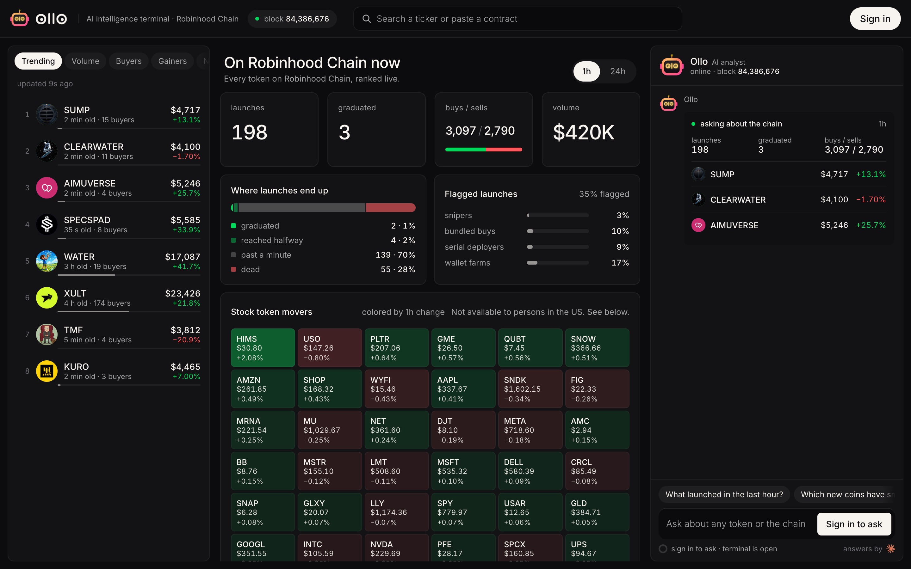This screenshot has width=911, height=569.
Task: Click the sign in to ask radio circle
Action: click(663, 549)
